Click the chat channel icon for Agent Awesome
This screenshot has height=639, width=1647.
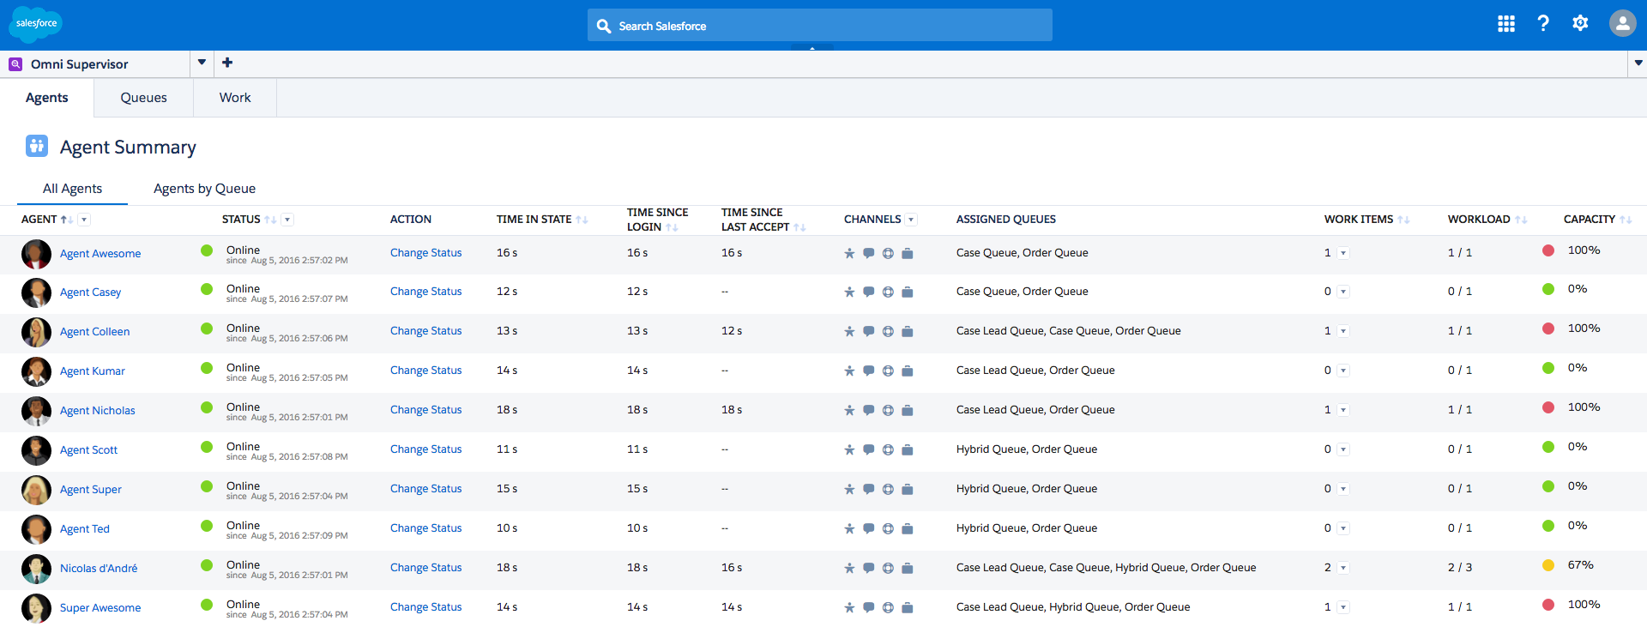point(868,253)
